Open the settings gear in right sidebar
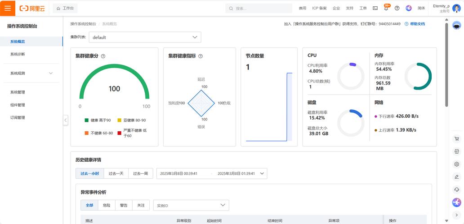464x224 pixels. tap(457, 164)
